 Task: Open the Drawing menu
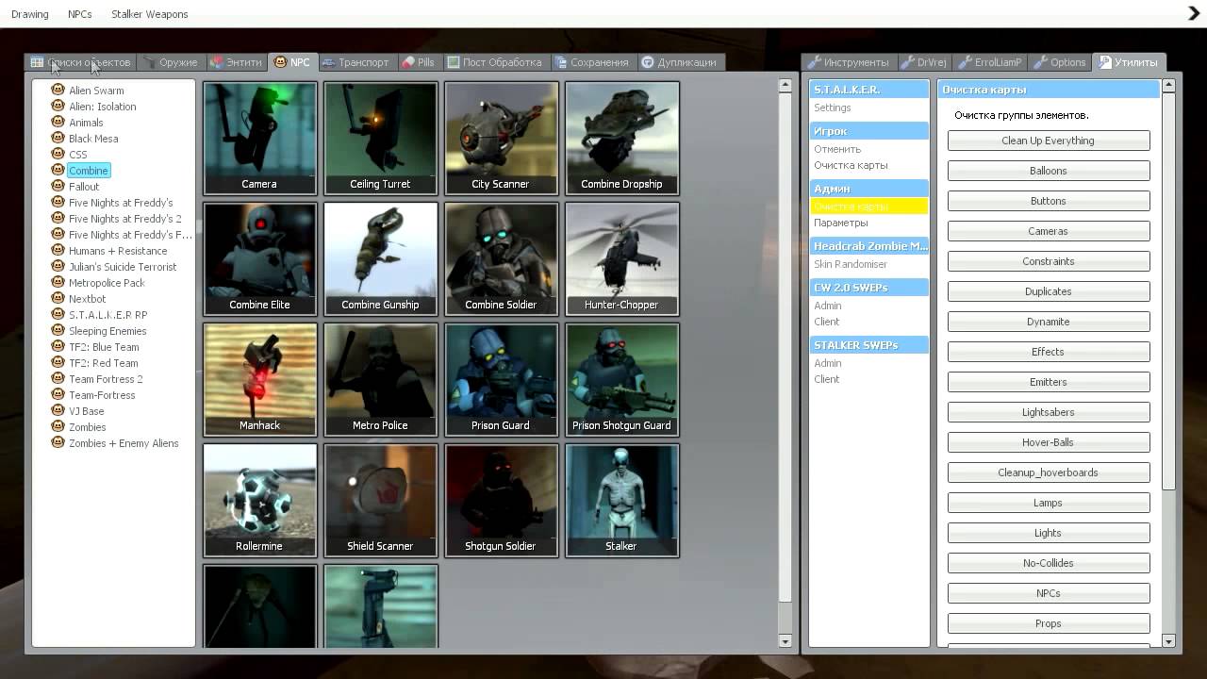click(29, 14)
